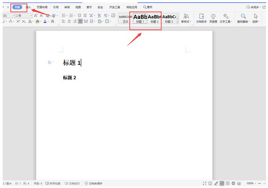Open the font name dropdown arrow
Image resolution: width=268 pixels, height=188 pixels.
coord(14,16)
